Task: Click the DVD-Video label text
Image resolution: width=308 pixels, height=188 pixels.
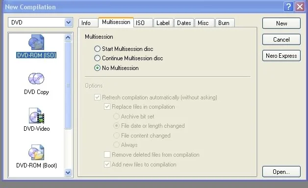Action: coord(36,129)
